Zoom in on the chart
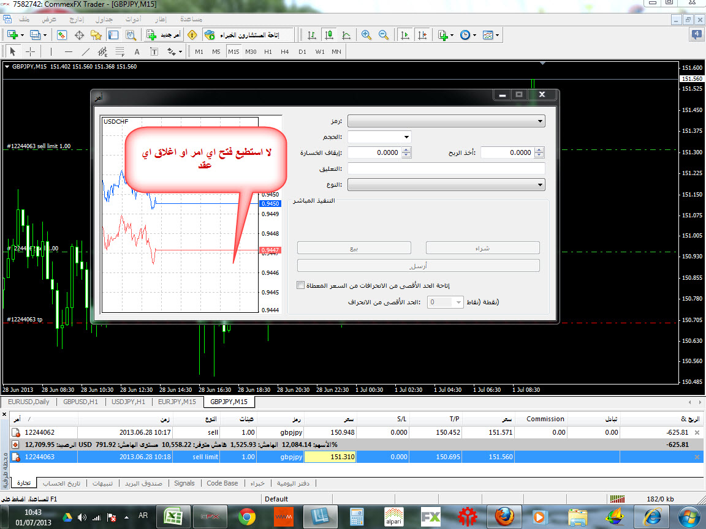Image resolution: width=706 pixels, height=529 pixels. pos(366,35)
